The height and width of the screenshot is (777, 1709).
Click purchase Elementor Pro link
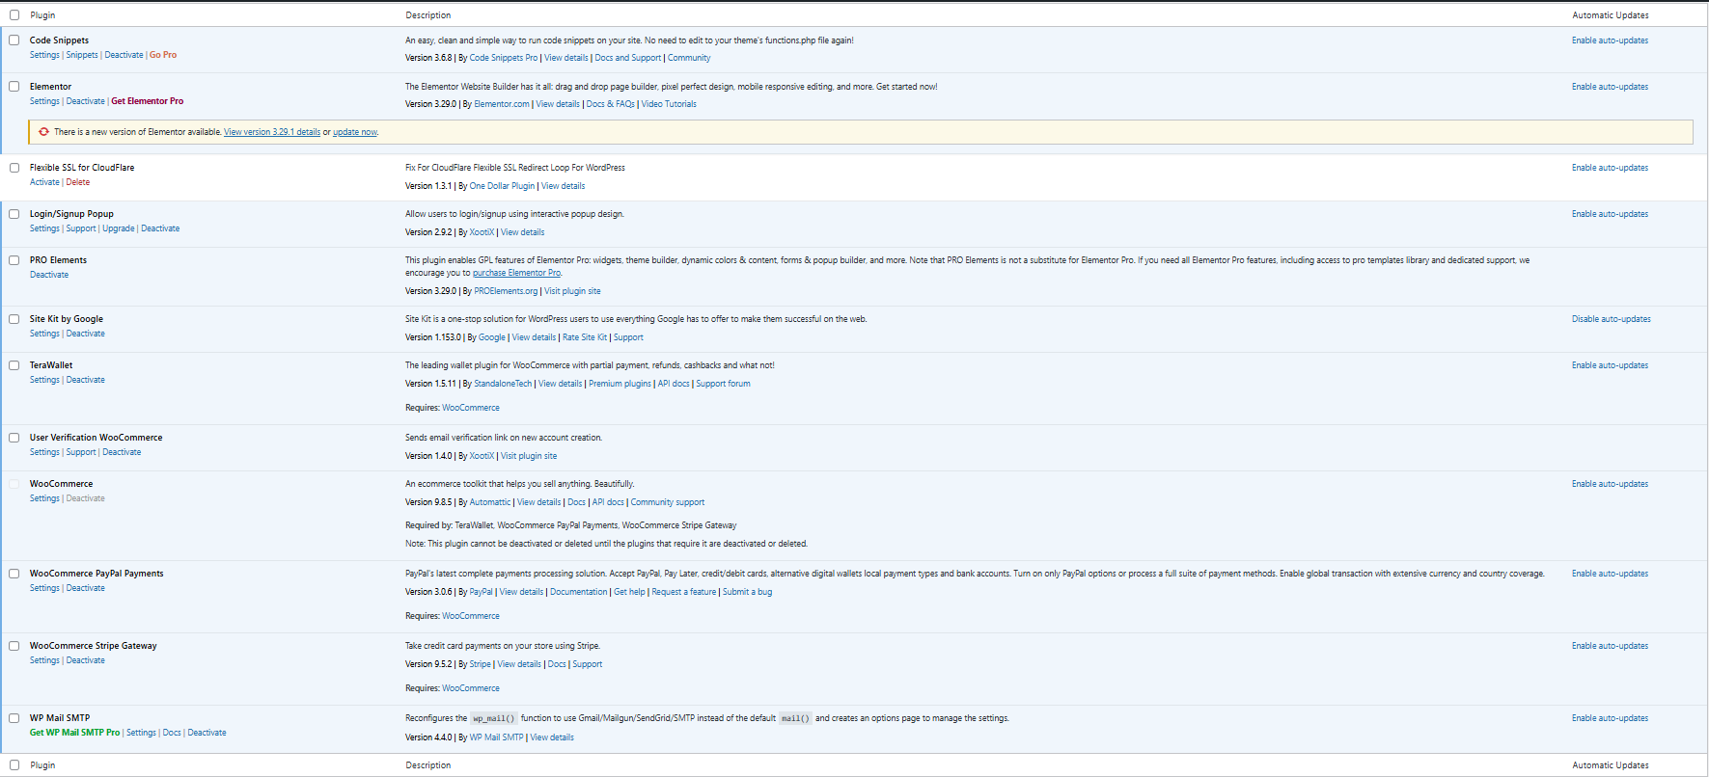(516, 273)
